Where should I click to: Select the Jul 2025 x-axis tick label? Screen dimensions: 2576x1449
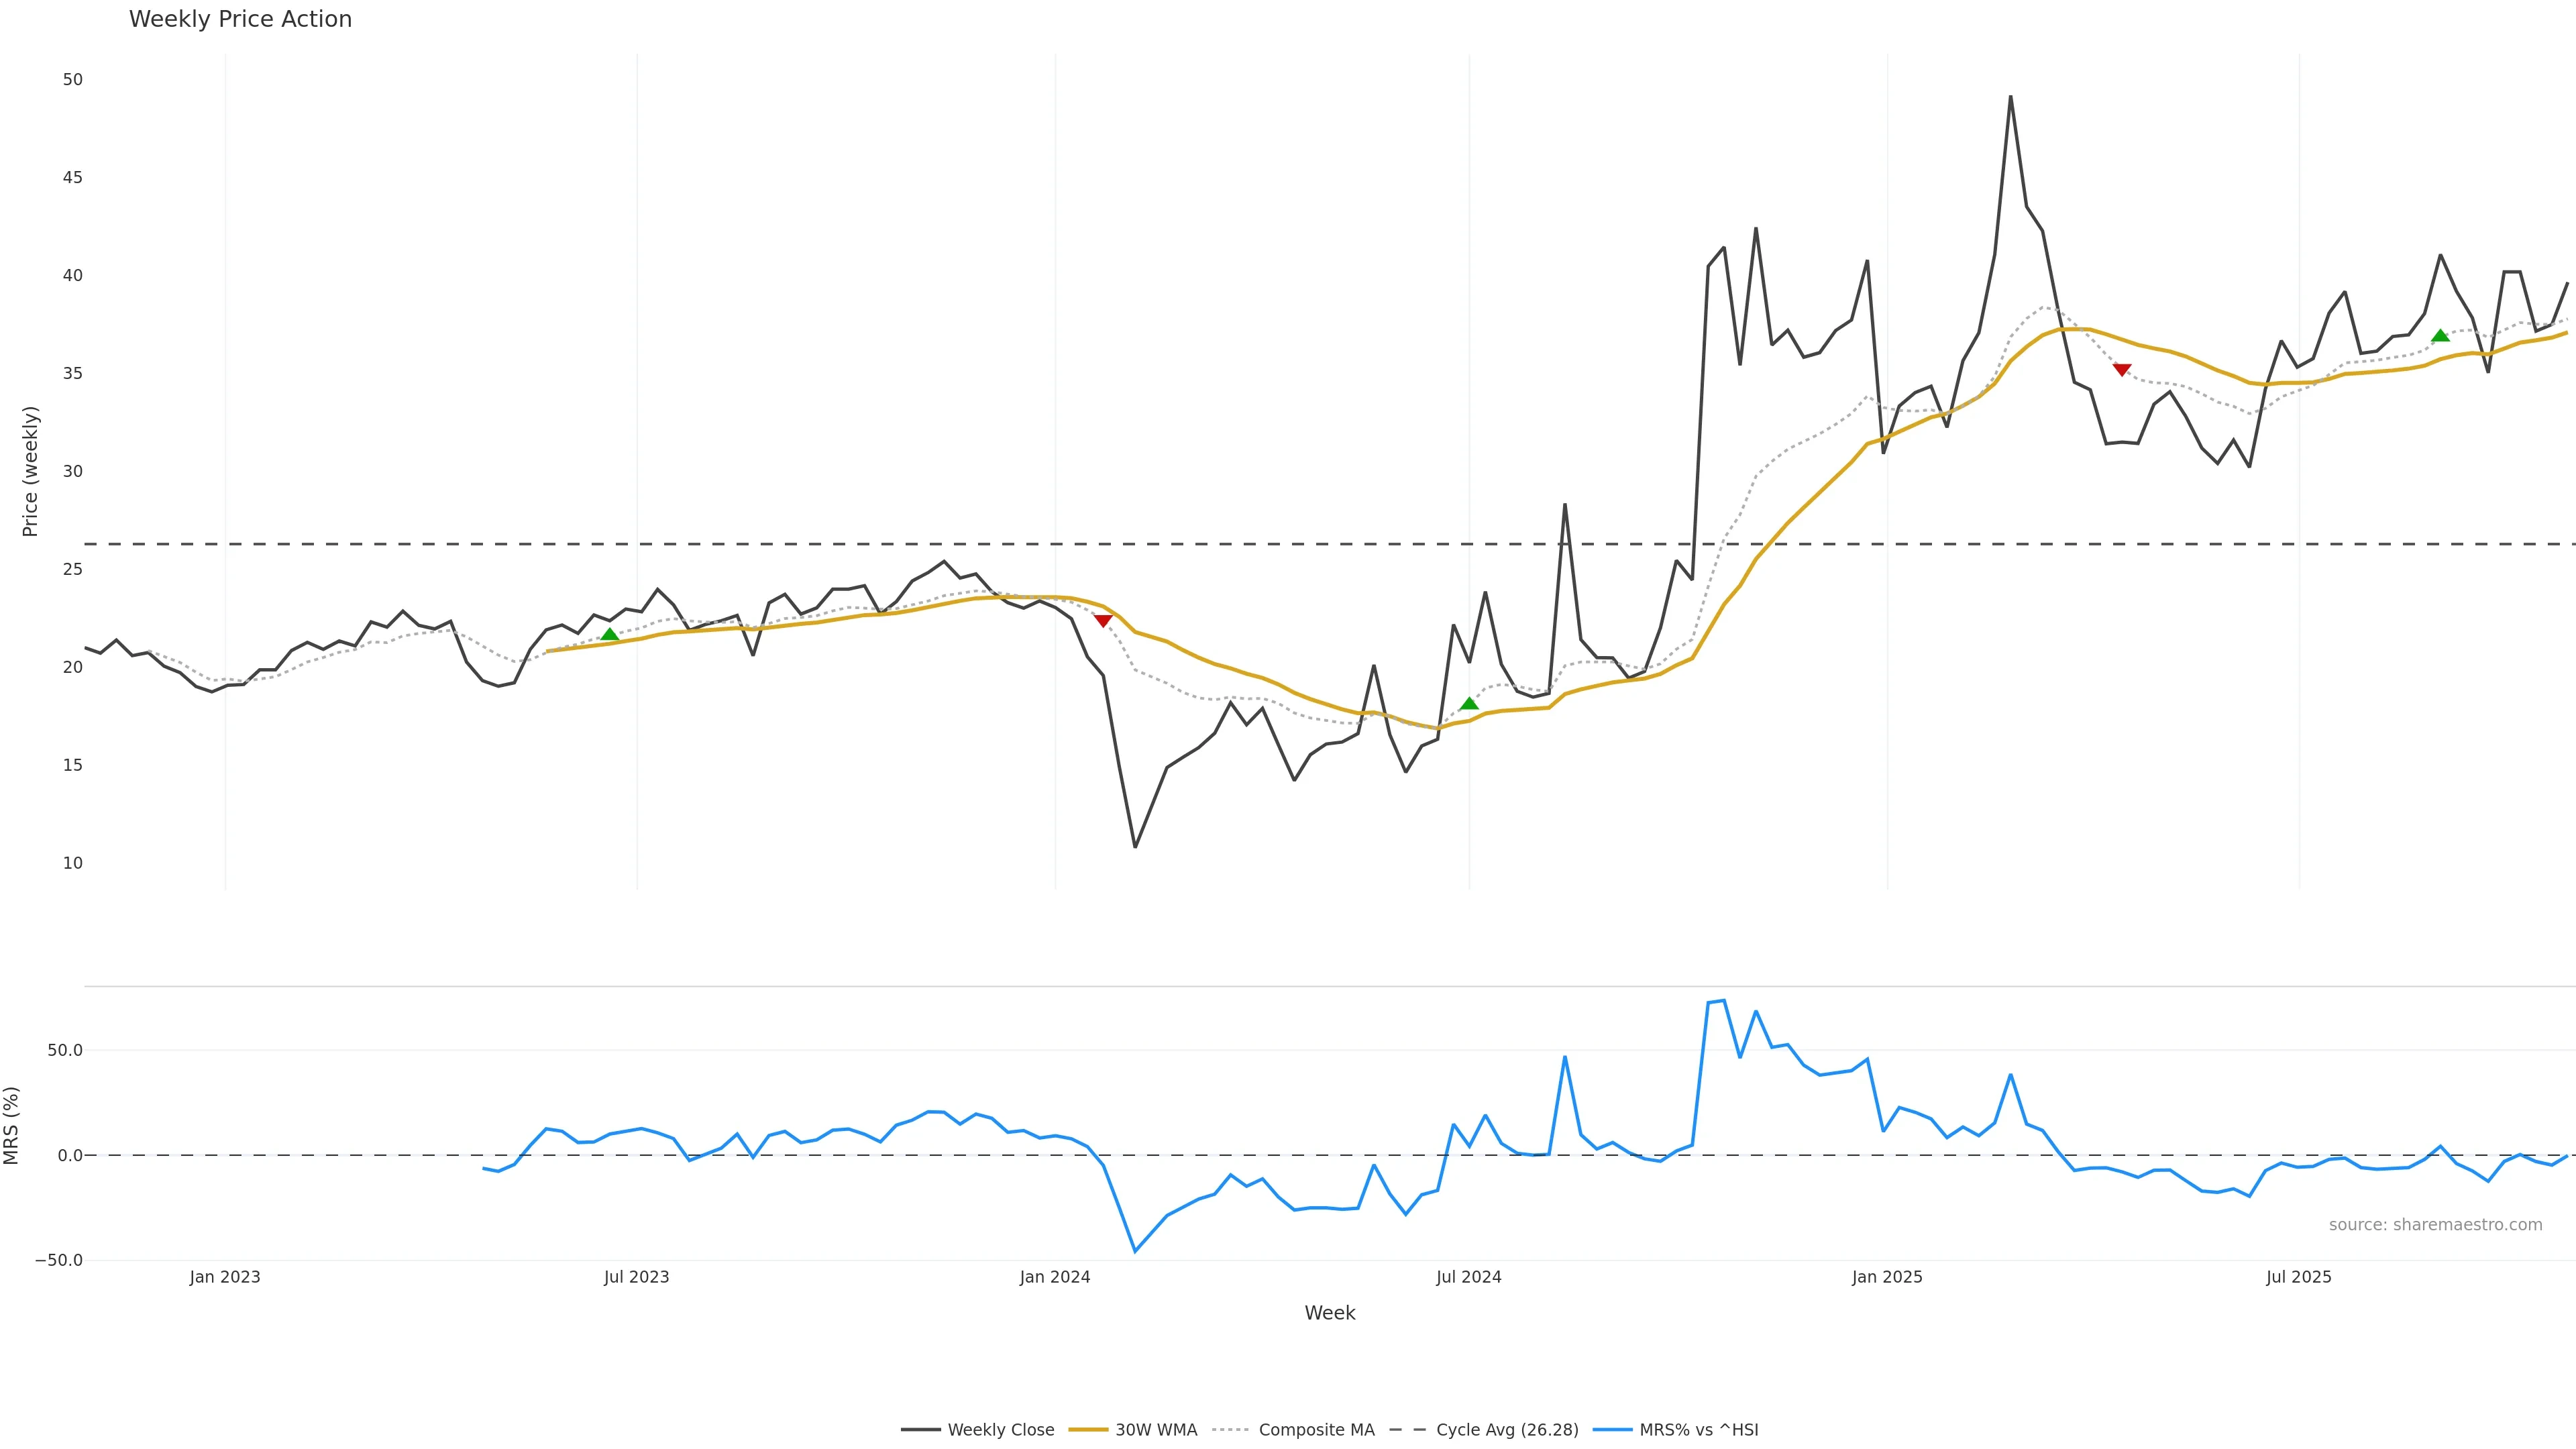(x=2298, y=1277)
